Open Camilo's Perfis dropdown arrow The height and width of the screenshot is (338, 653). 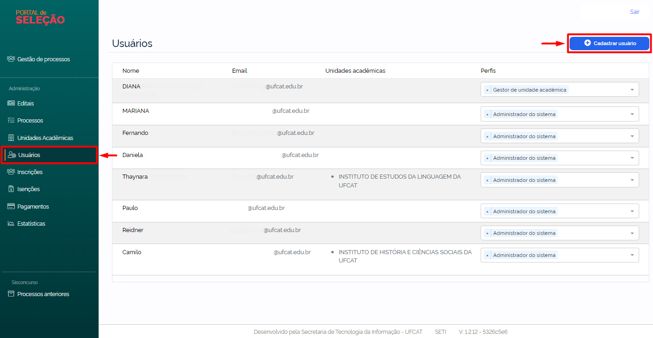tap(632, 255)
